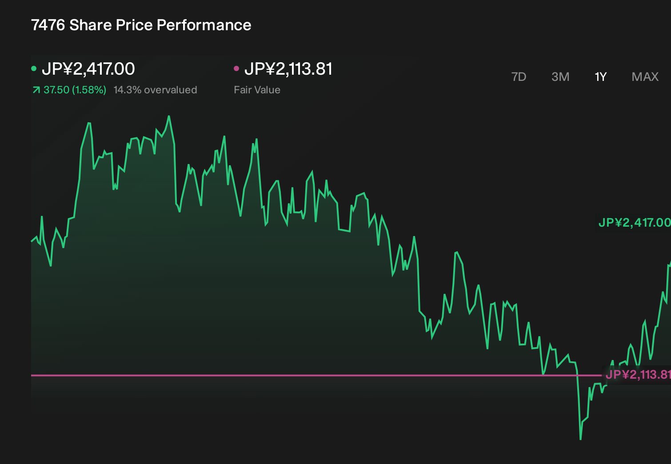
Task: Click the '37.50 (1.58%)' price change
Action: point(75,90)
